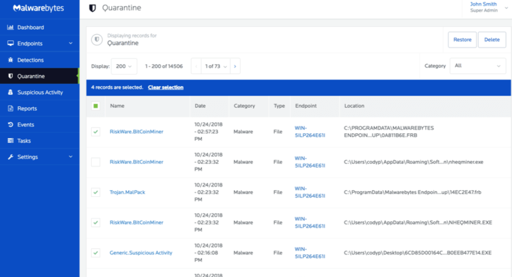Screen dimensions: 512x277
Task: Click the 6CD85D00164C...B0EEB477E14.EXE location path
Action: click(x=418, y=253)
